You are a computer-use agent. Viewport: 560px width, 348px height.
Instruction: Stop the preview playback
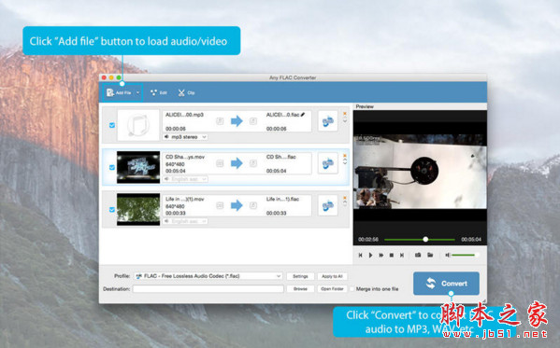[392, 255]
